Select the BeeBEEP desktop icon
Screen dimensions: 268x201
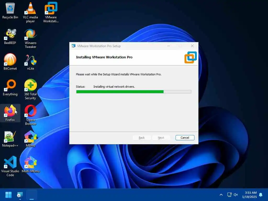(10, 36)
